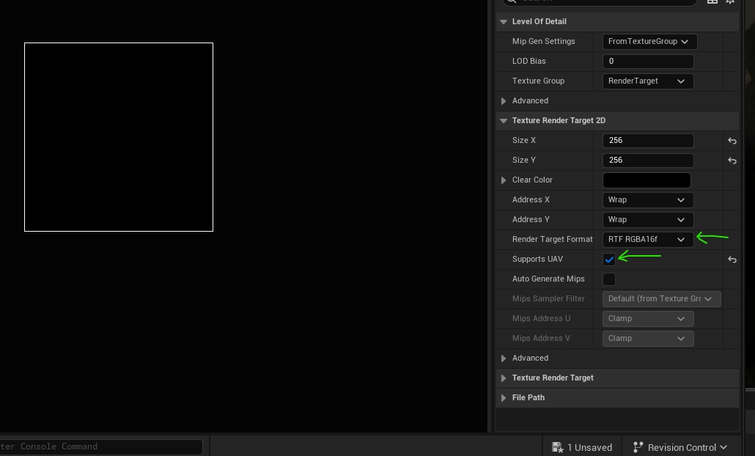755x456 pixels.
Task: Click the Size Y value field
Action: pyautogui.click(x=648, y=161)
